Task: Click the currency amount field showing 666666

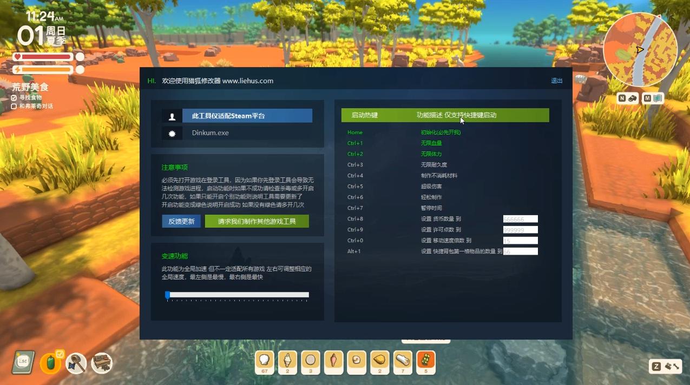Action: [x=521, y=219]
